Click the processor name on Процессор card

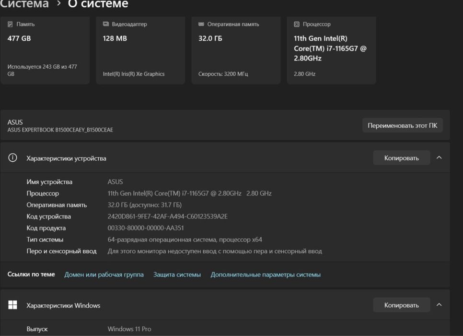click(330, 48)
